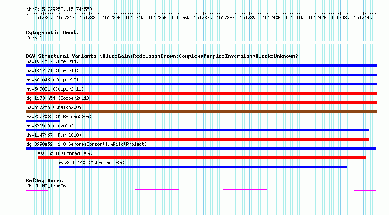Click the magenta KMT2C gene line
Image resolution: width=389 pixels, height=215 pixels.
point(201,190)
